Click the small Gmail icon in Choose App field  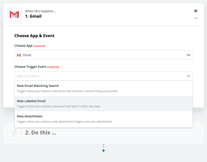(19, 55)
